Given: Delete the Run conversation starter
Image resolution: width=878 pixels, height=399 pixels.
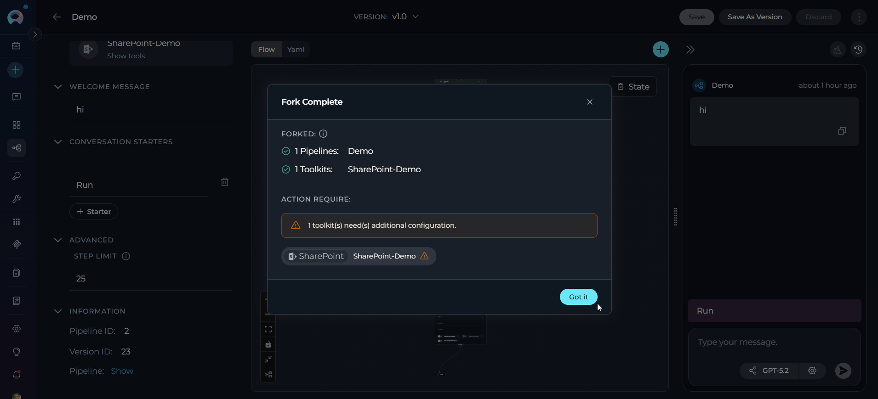Looking at the screenshot, I should (x=225, y=182).
